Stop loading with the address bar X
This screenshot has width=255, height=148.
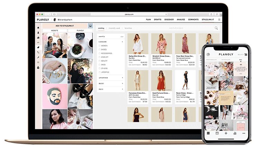coord(166,14)
